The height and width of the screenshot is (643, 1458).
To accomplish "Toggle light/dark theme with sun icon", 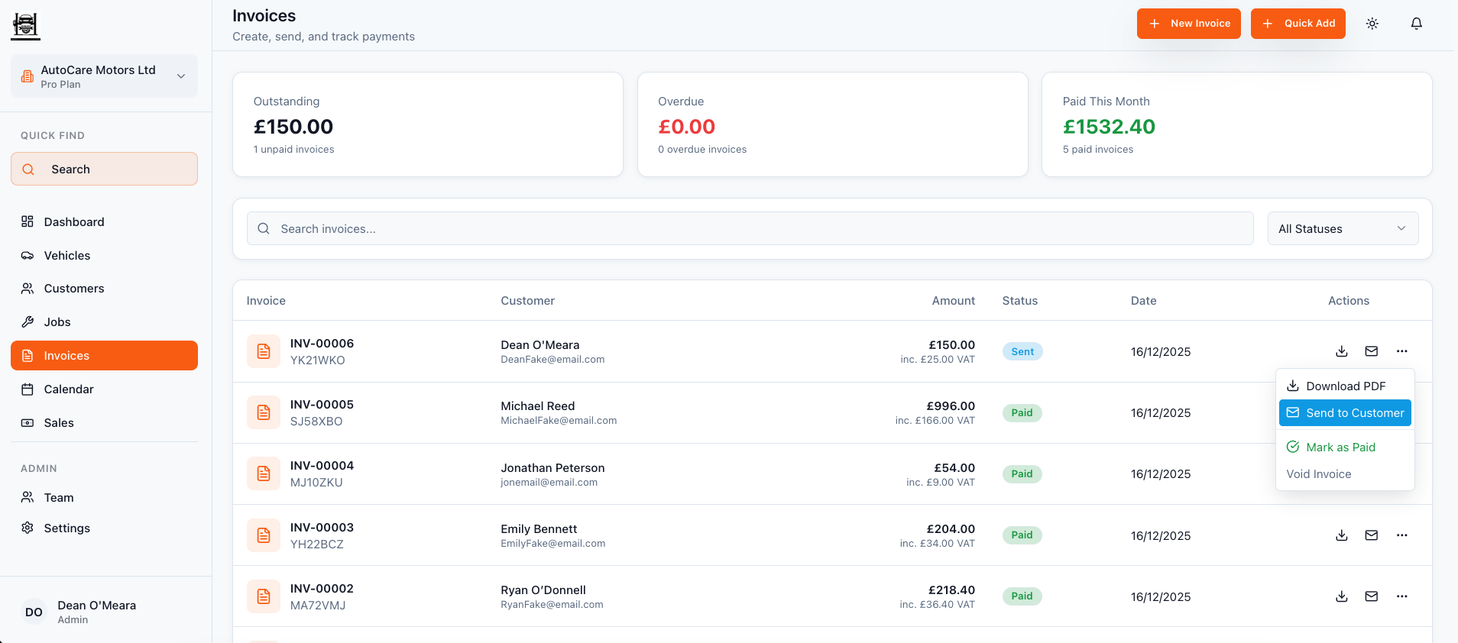I will (1372, 24).
